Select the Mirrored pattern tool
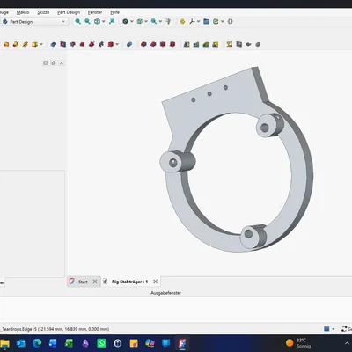Image resolution: width=352 pixels, height=352 pixels. pyautogui.click(x=187, y=44)
